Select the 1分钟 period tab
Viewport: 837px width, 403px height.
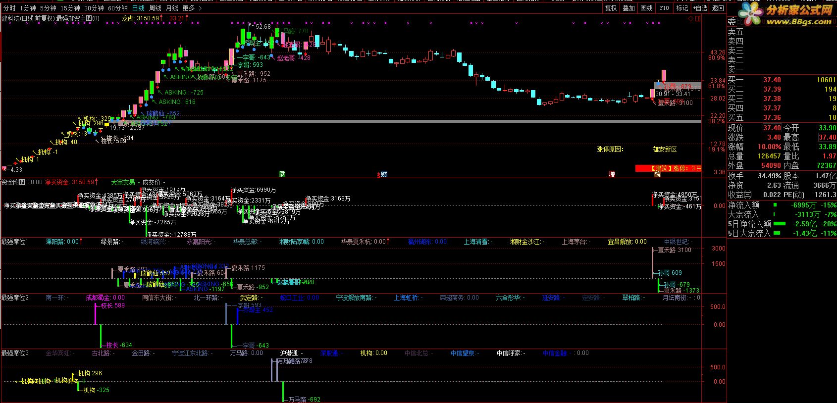click(x=28, y=8)
